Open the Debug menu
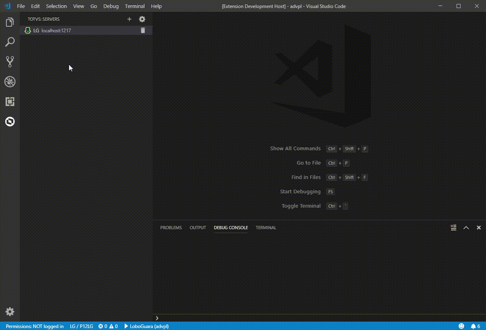 111,6
